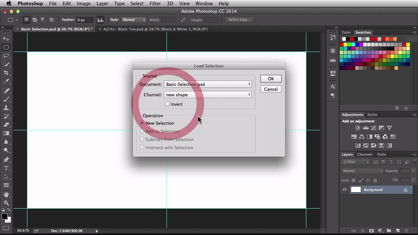The image size is (418, 235).
Task: Create a new layer
Action: (x=397, y=231)
